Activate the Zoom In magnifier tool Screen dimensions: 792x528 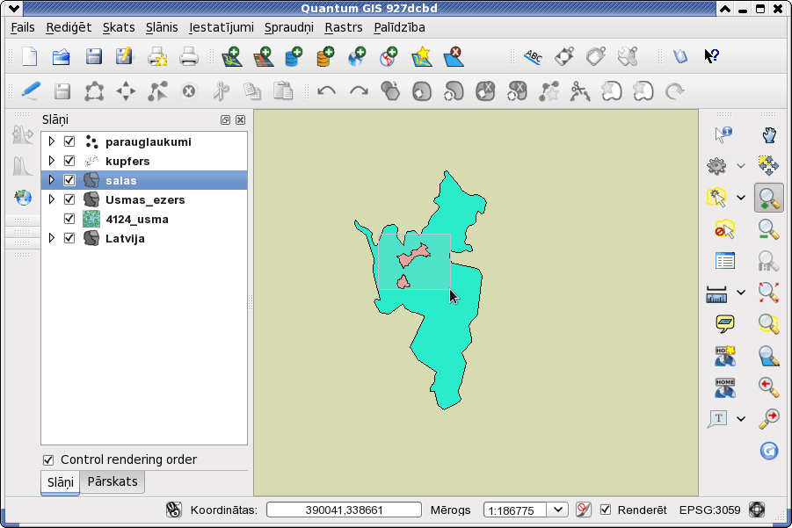tap(769, 198)
